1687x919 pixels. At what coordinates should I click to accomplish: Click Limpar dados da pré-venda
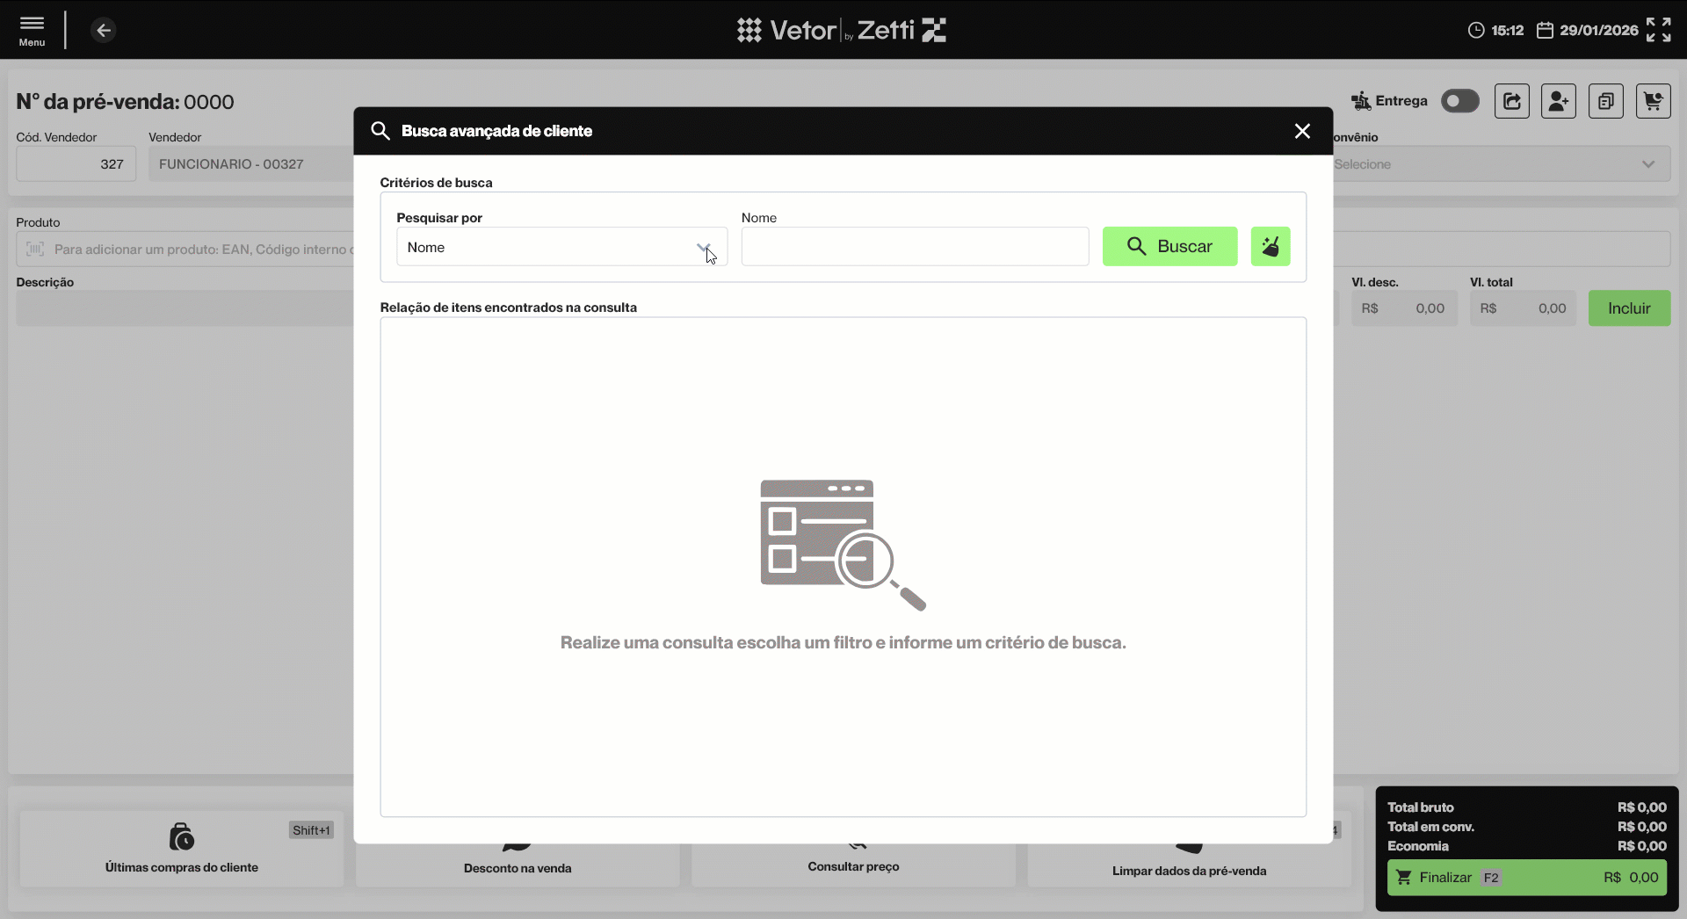[1189, 866]
